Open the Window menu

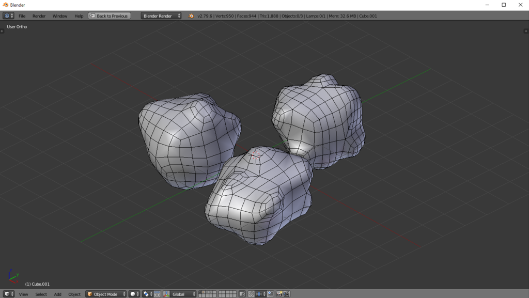(60, 16)
